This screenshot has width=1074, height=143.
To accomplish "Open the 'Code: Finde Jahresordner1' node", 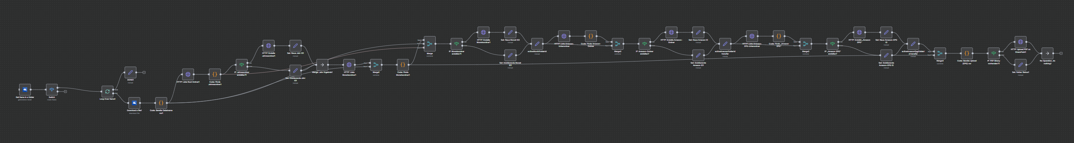I will click(x=215, y=75).
